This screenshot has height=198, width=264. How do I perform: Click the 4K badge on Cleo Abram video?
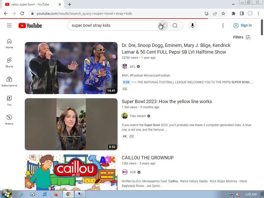125,136
